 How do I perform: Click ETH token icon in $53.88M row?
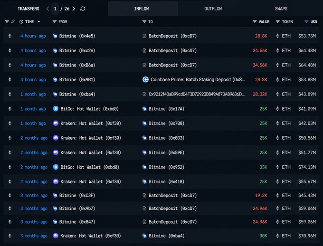tap(278, 79)
